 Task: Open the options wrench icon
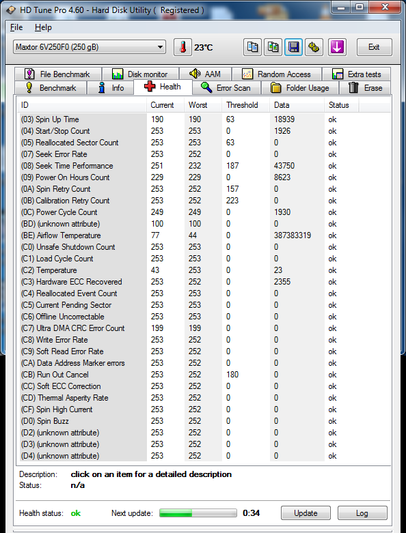tap(314, 47)
